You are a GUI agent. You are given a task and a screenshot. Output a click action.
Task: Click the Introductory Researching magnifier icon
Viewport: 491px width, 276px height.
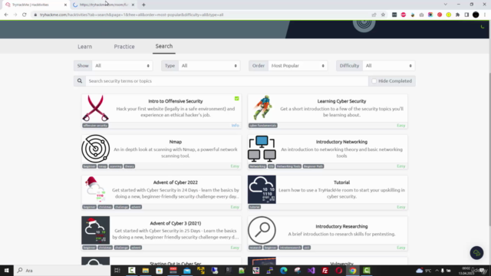pos(262,230)
